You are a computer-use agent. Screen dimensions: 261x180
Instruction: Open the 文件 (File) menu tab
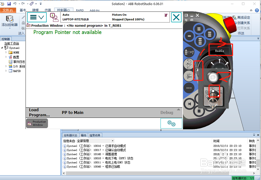click(8, 10)
